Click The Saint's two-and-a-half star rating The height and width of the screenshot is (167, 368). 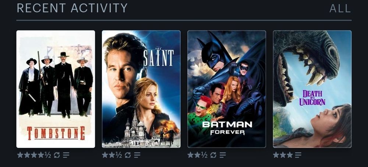(x=112, y=155)
